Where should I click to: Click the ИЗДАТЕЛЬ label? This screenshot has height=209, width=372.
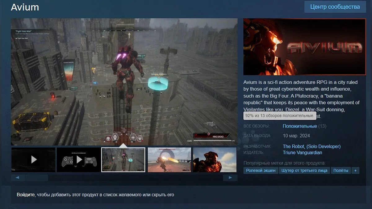pyautogui.click(x=254, y=153)
